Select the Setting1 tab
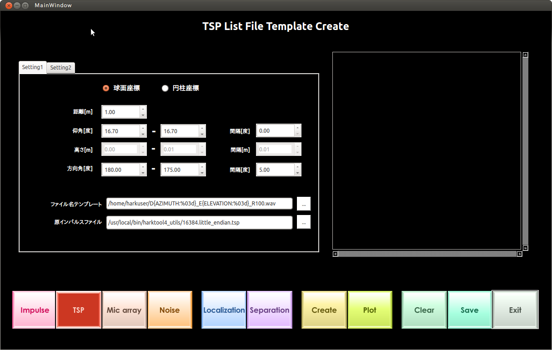Viewport: 552px width, 350px height. pos(32,67)
